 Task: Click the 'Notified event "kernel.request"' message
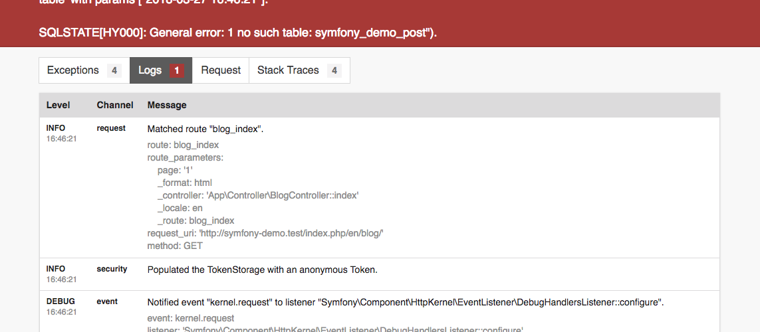click(405, 303)
